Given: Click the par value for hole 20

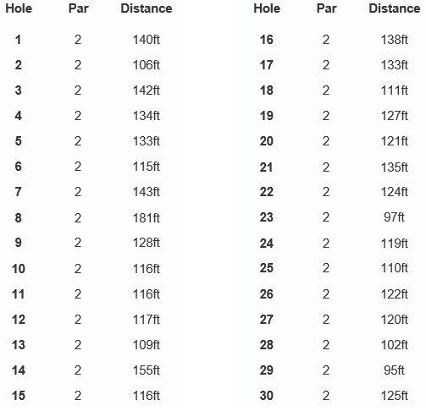Looking at the screenshot, I should (326, 141).
